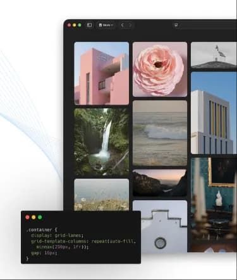Click the code window's green zoom button
This screenshot has height=280, width=237.
pyautogui.click(x=40, y=217)
